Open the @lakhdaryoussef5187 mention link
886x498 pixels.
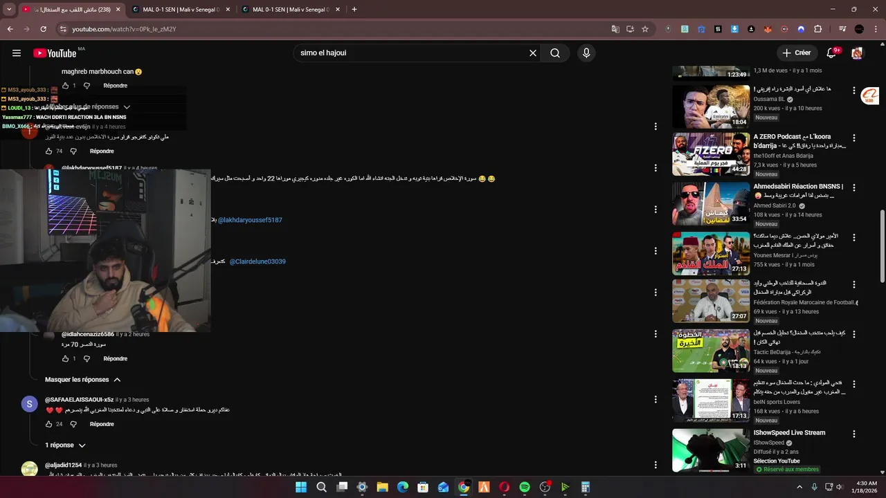click(250, 220)
